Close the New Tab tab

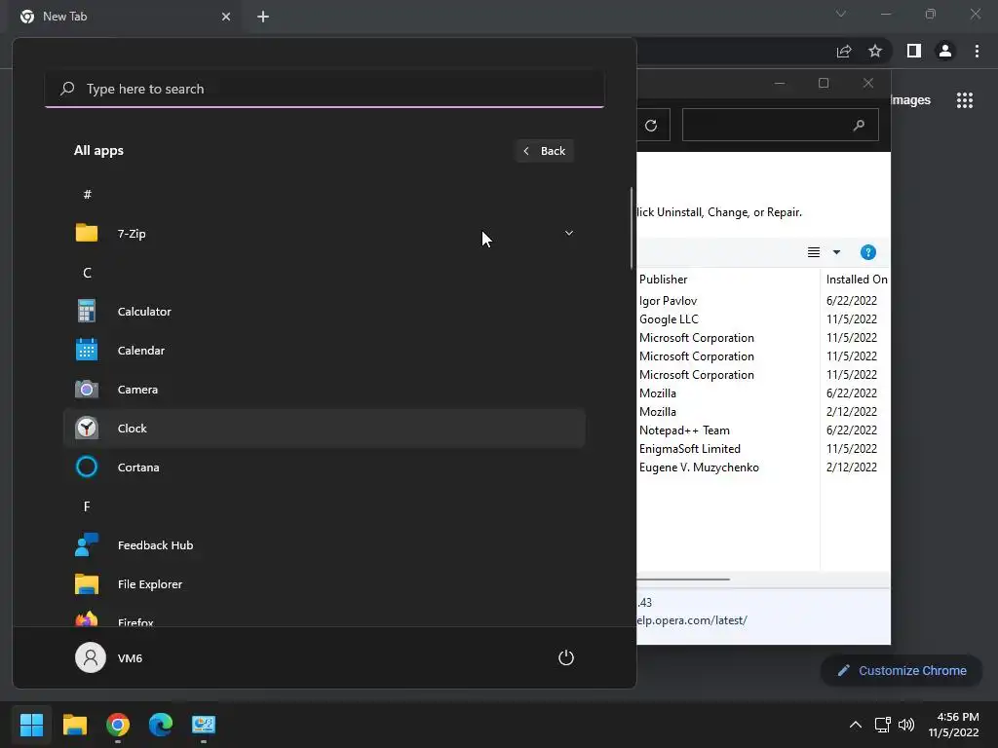pyautogui.click(x=226, y=17)
